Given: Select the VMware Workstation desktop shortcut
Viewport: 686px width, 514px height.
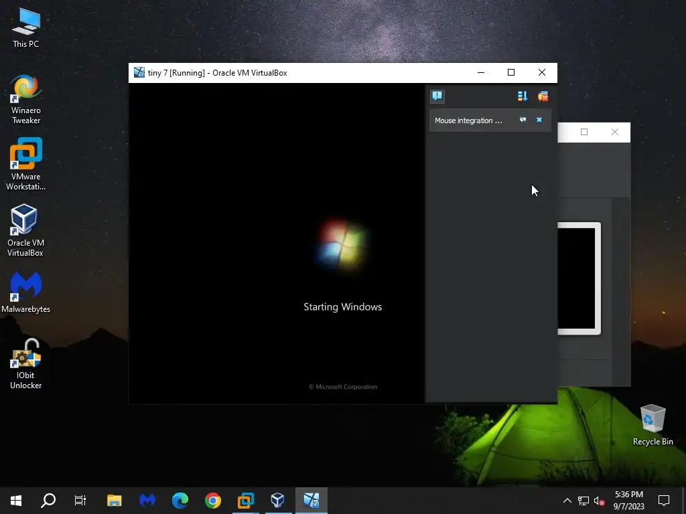Looking at the screenshot, I should click(26, 165).
